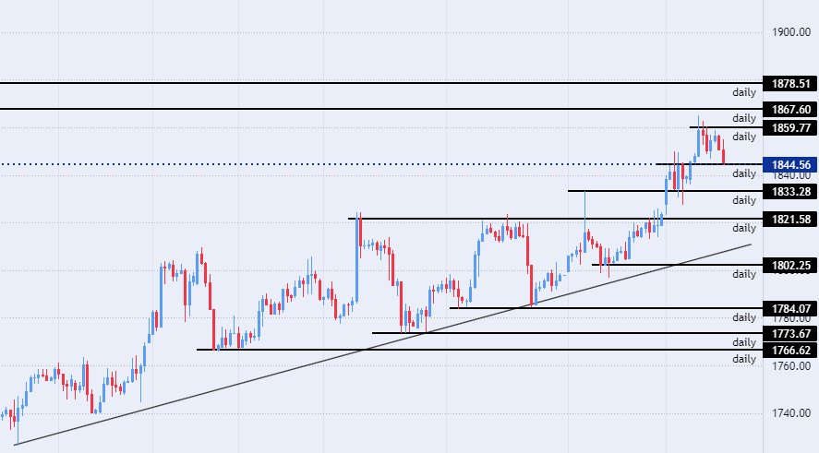This screenshot has height=453, width=819.
Task: Click the 1740.00 price axis value
Action: click(792, 415)
